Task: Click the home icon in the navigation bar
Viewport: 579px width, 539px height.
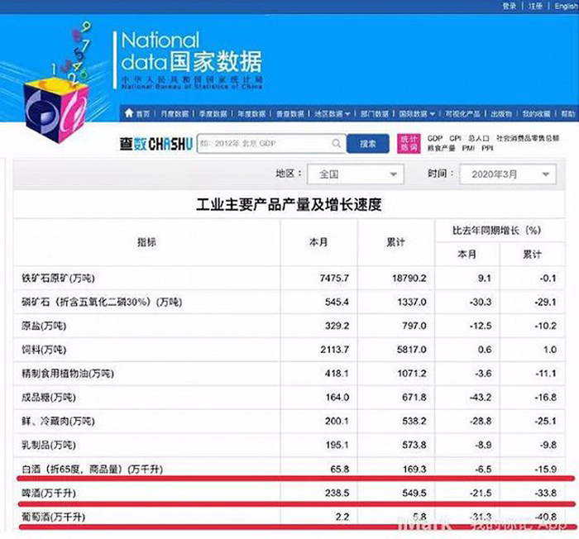Action: 129,113
